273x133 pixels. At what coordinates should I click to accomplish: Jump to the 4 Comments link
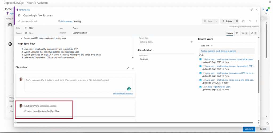point(65,21)
